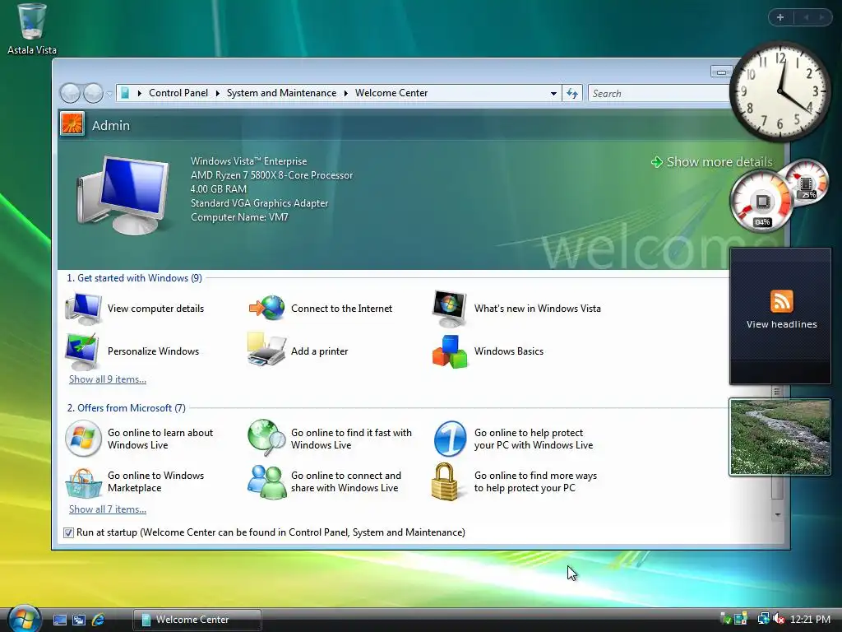Click Switch between windows in Quick Launch
This screenshot has height=632, width=842.
pyautogui.click(x=78, y=620)
